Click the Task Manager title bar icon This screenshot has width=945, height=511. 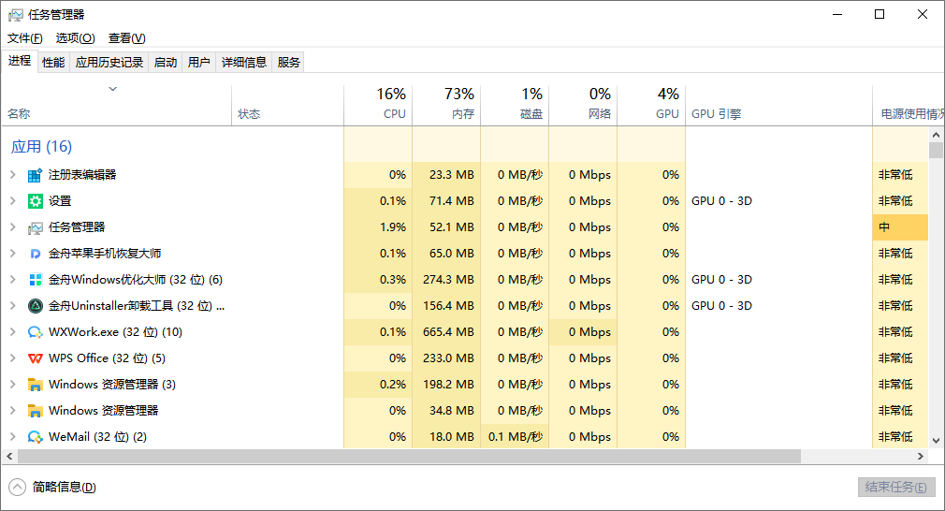coord(16,14)
